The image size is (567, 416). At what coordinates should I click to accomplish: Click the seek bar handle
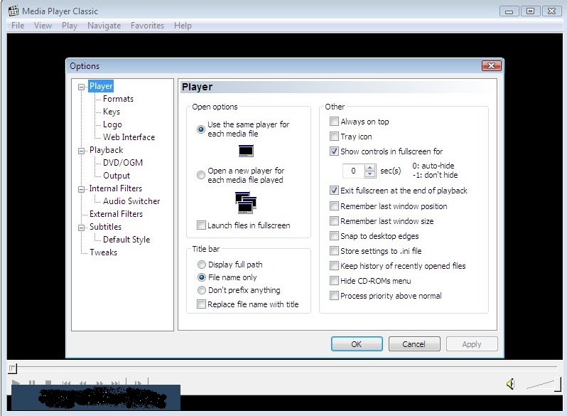tap(12, 368)
